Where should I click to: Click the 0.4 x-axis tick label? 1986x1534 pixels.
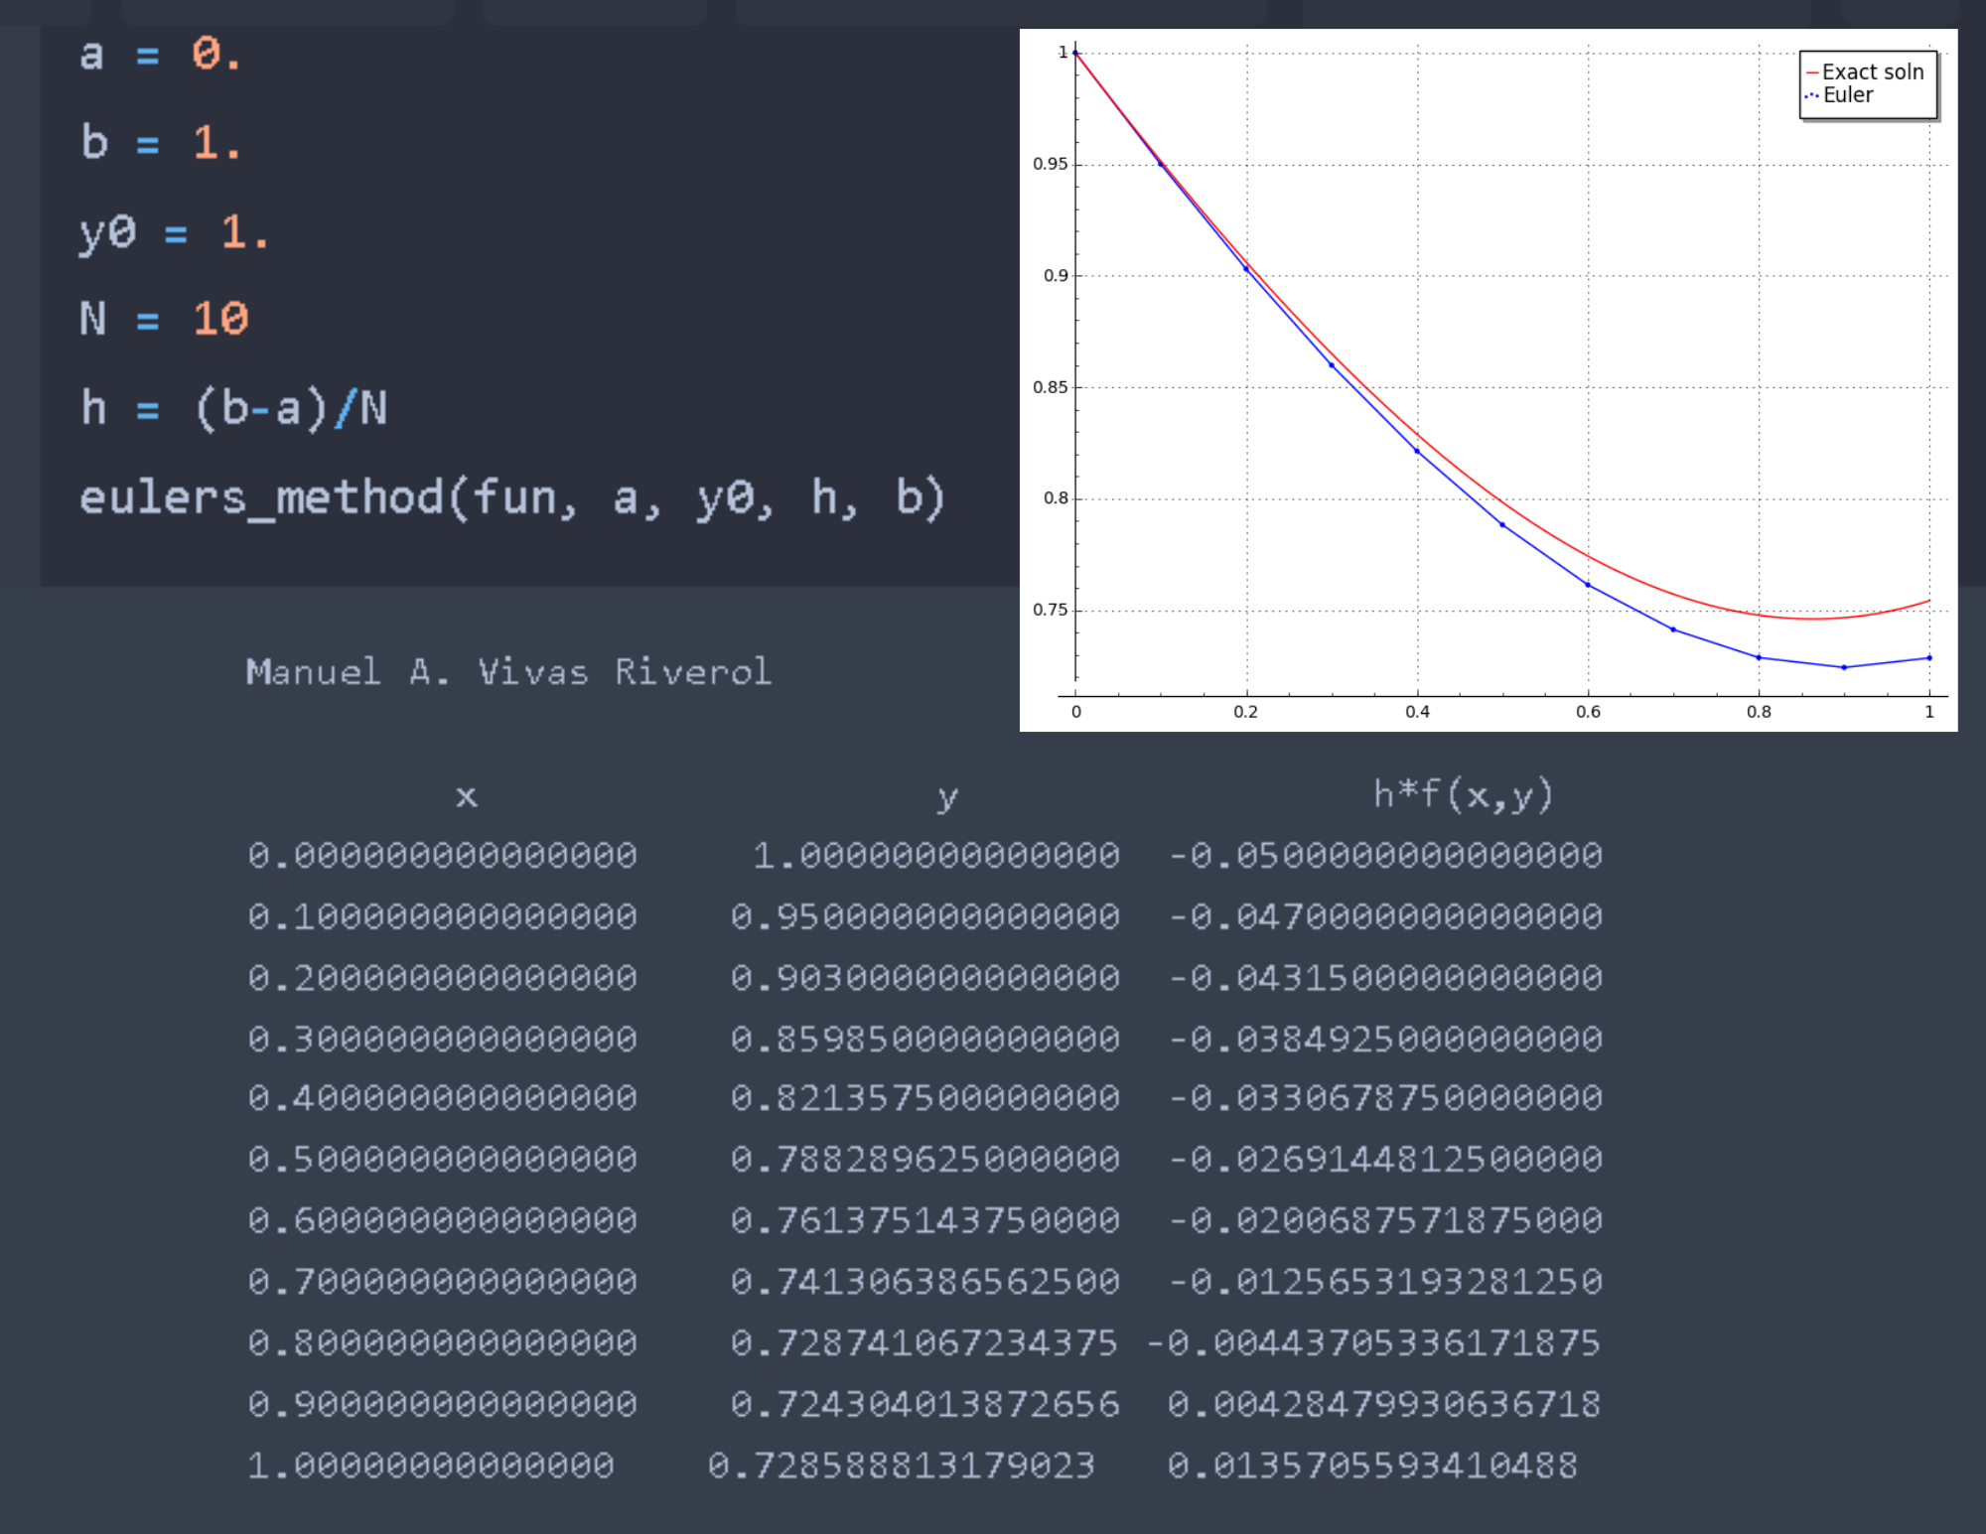point(1417,712)
